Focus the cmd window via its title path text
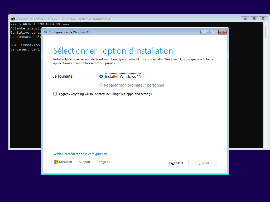The image size is (270, 202). tap(63, 19)
